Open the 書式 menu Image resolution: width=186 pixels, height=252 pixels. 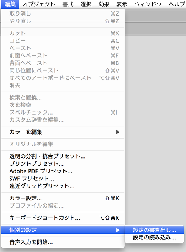68,4
